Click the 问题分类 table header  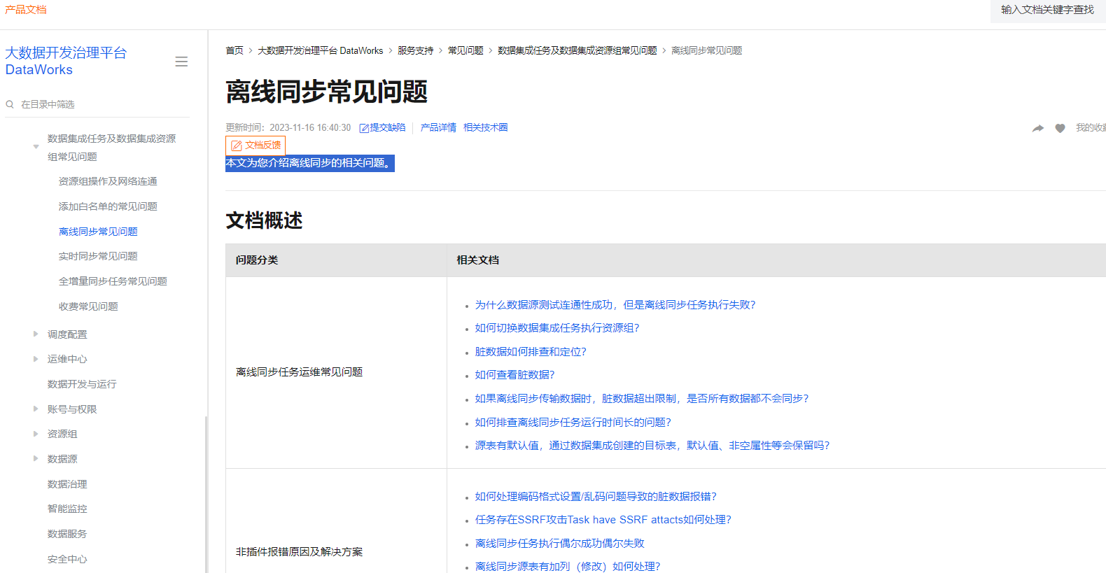coord(336,260)
